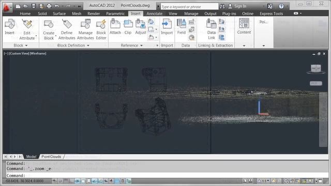This screenshot has height=186, width=331.
Task: Click the Help question mark button
Action: point(281,6)
